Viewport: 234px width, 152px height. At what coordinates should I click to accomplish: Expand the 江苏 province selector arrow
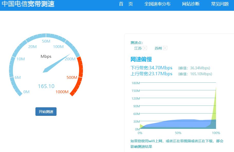click(145, 48)
